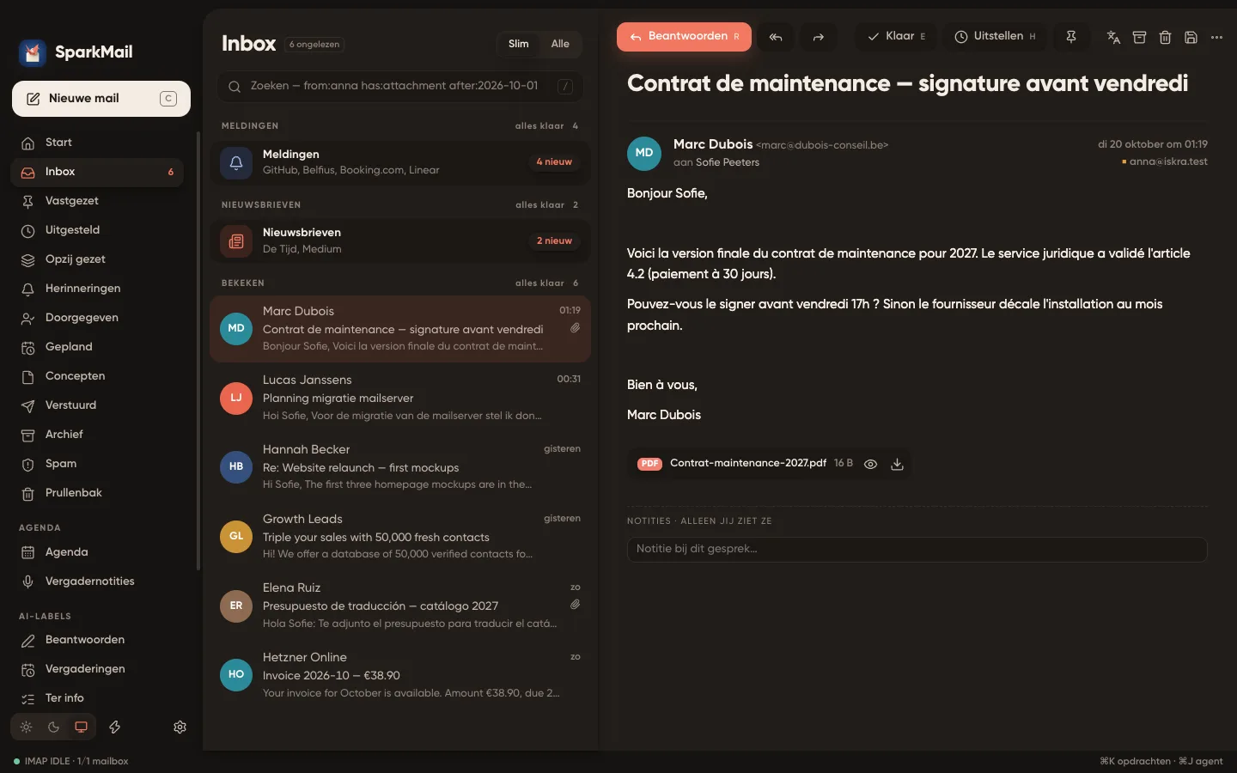This screenshot has width=1237, height=773.
Task: Compose with the Nieuwe mail button
Action: point(101,99)
